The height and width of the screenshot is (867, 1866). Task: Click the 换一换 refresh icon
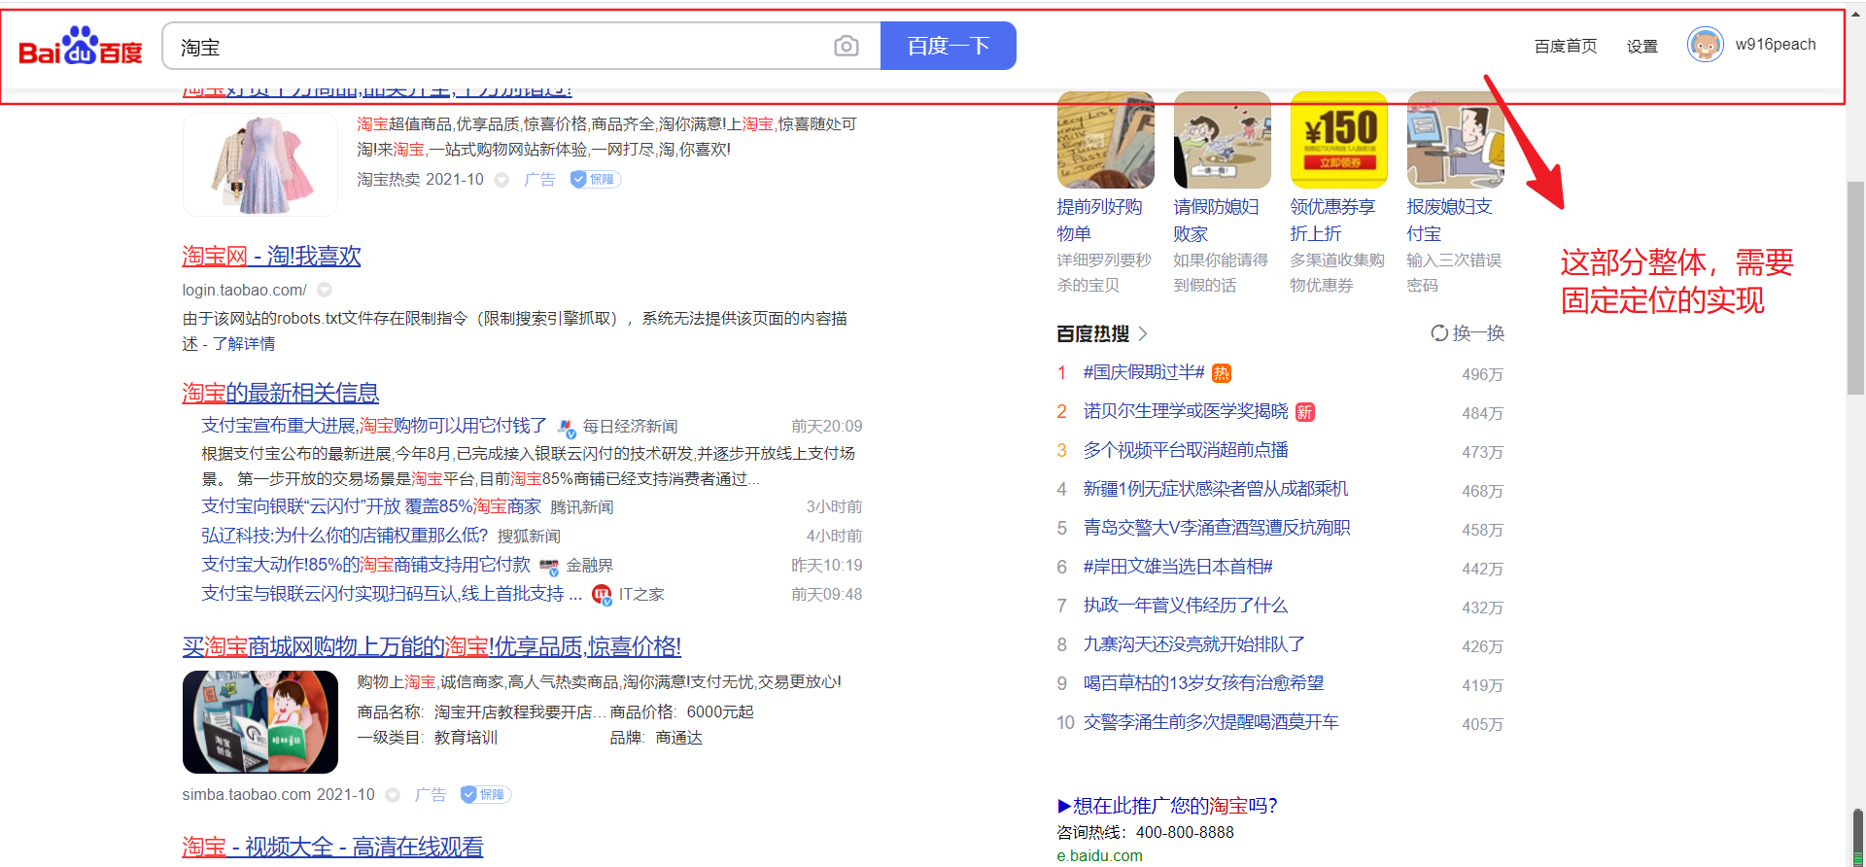pos(1438,333)
